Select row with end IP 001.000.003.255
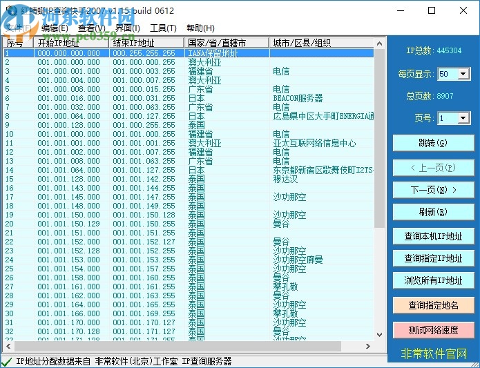This screenshot has height=368, width=480. click(189, 71)
